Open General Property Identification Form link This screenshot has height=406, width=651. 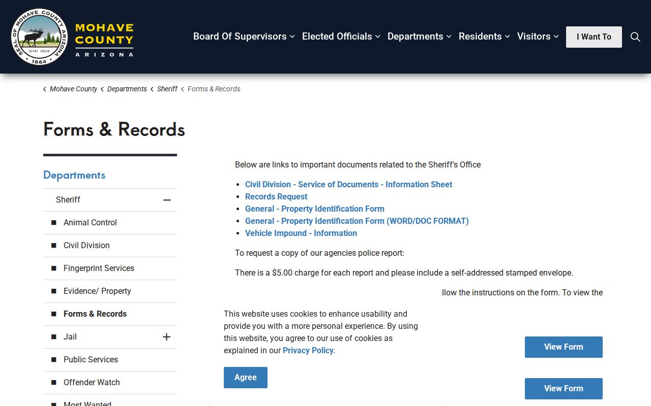[x=315, y=209]
